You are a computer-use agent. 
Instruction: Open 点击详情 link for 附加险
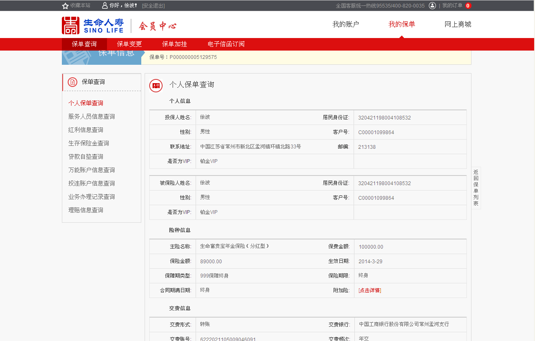click(x=370, y=290)
